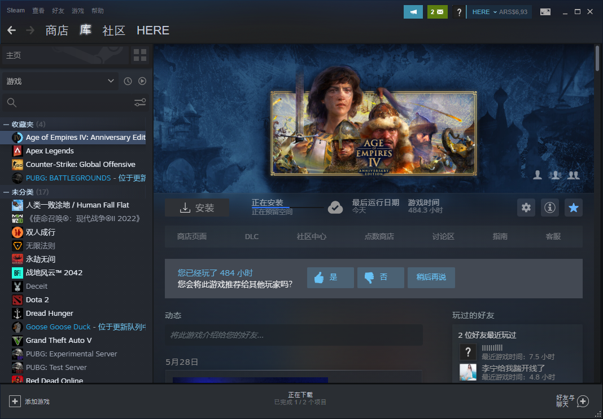Click the friends group icon on banner
Image resolution: width=603 pixels, height=419 pixels.
[574, 175]
